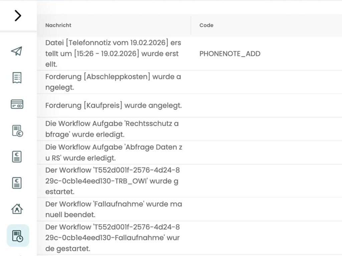This screenshot has width=342, height=256.
Task: Select the Abfrage Daten zu RS row
Action: (114, 152)
